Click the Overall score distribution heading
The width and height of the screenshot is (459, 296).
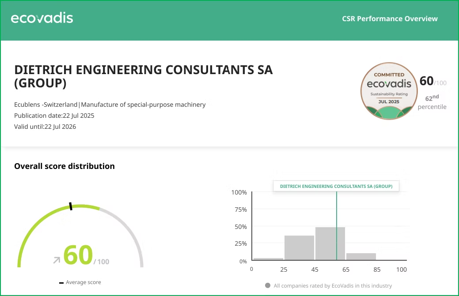click(64, 166)
